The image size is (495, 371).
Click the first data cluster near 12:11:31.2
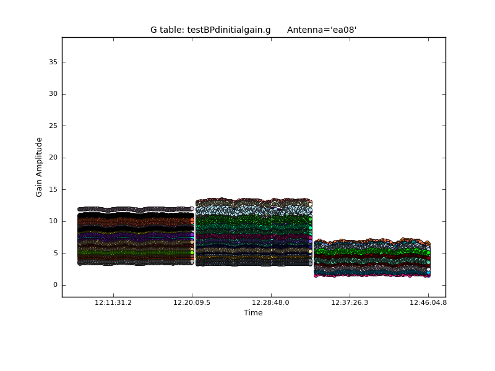(135, 236)
